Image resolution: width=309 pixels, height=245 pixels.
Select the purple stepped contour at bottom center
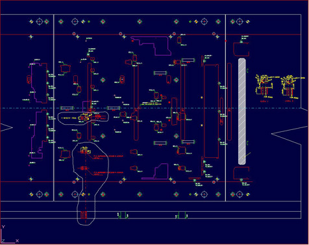(x=155, y=172)
